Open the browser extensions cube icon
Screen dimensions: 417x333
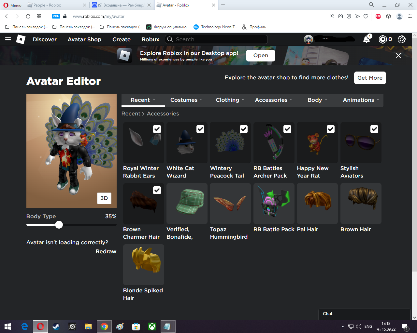pos(388,16)
